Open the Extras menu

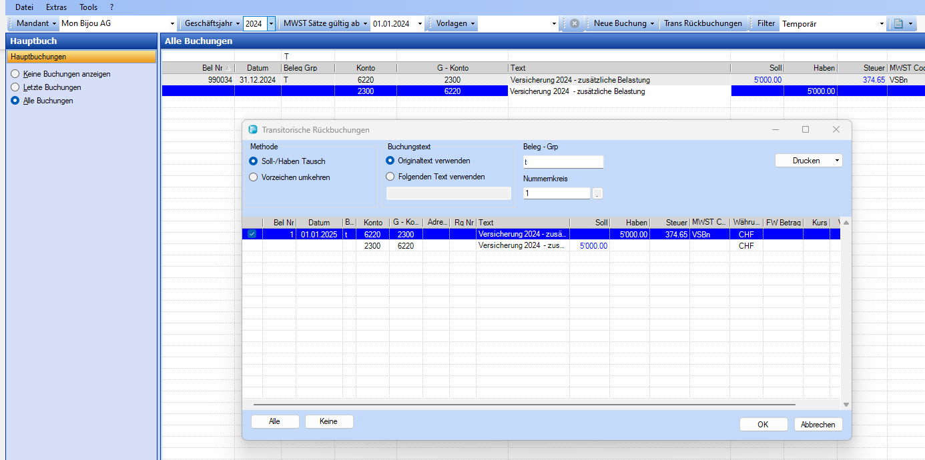[56, 7]
